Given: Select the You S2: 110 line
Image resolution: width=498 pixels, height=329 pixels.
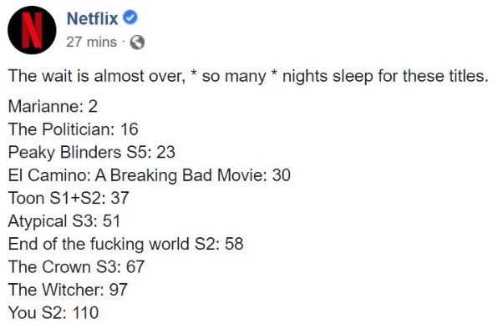Looking at the screenshot, I should pos(53,312).
